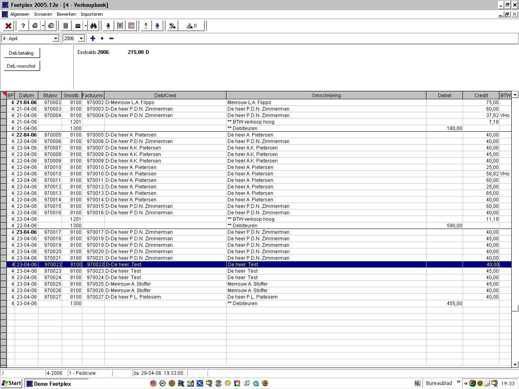Expand the month dropdown showing 4 - April
The image size is (519, 389).
pos(56,38)
